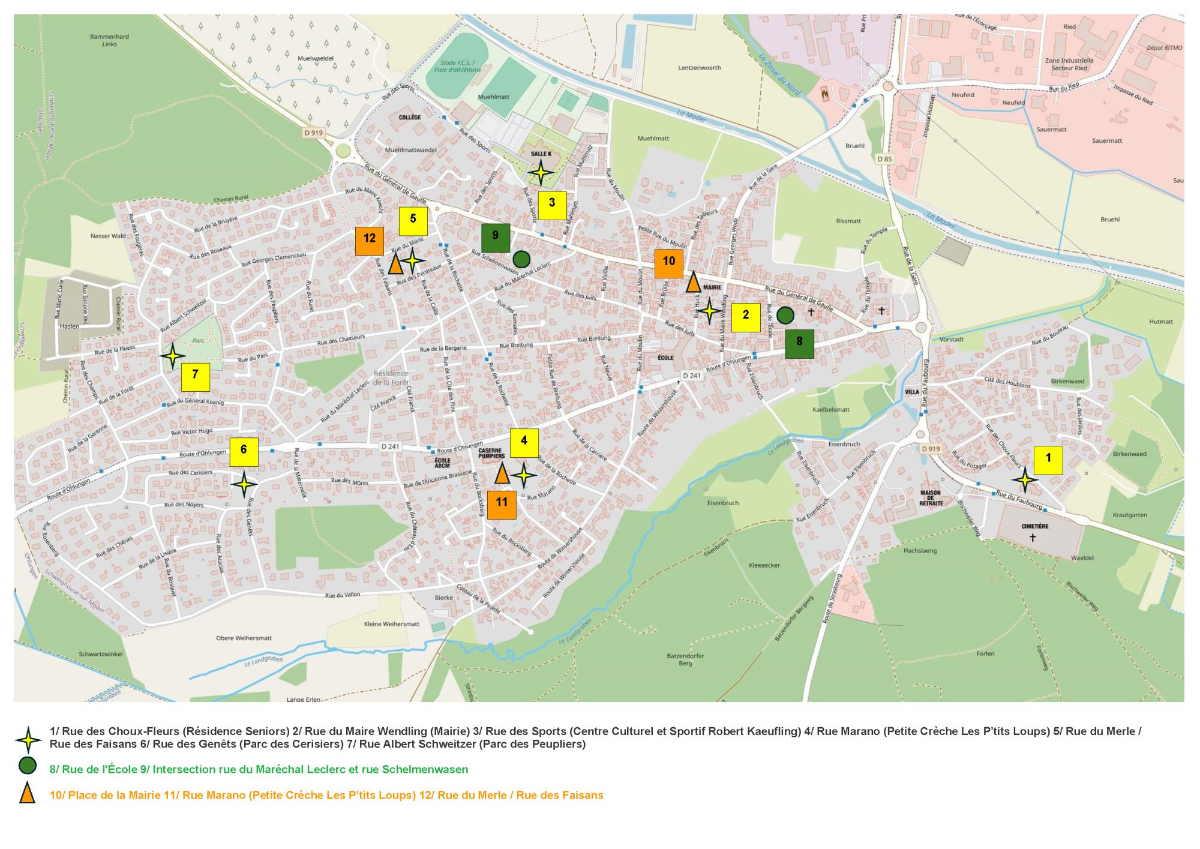Click the Rammenhard Links label
This screenshot has height=849, width=1200.
109,40
